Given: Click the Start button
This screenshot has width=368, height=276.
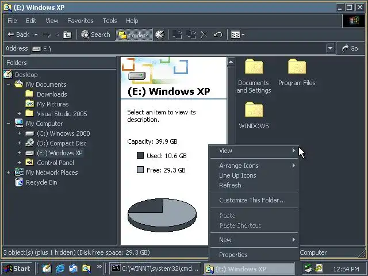Looking at the screenshot, I should click(17, 269).
